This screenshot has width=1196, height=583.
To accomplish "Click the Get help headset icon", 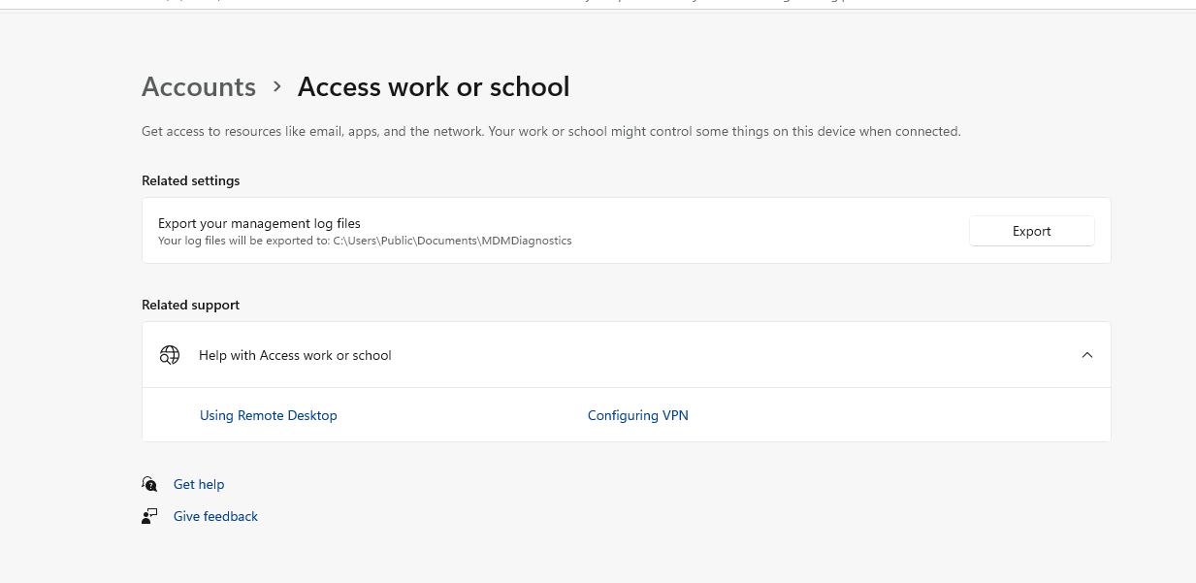I will (x=149, y=484).
